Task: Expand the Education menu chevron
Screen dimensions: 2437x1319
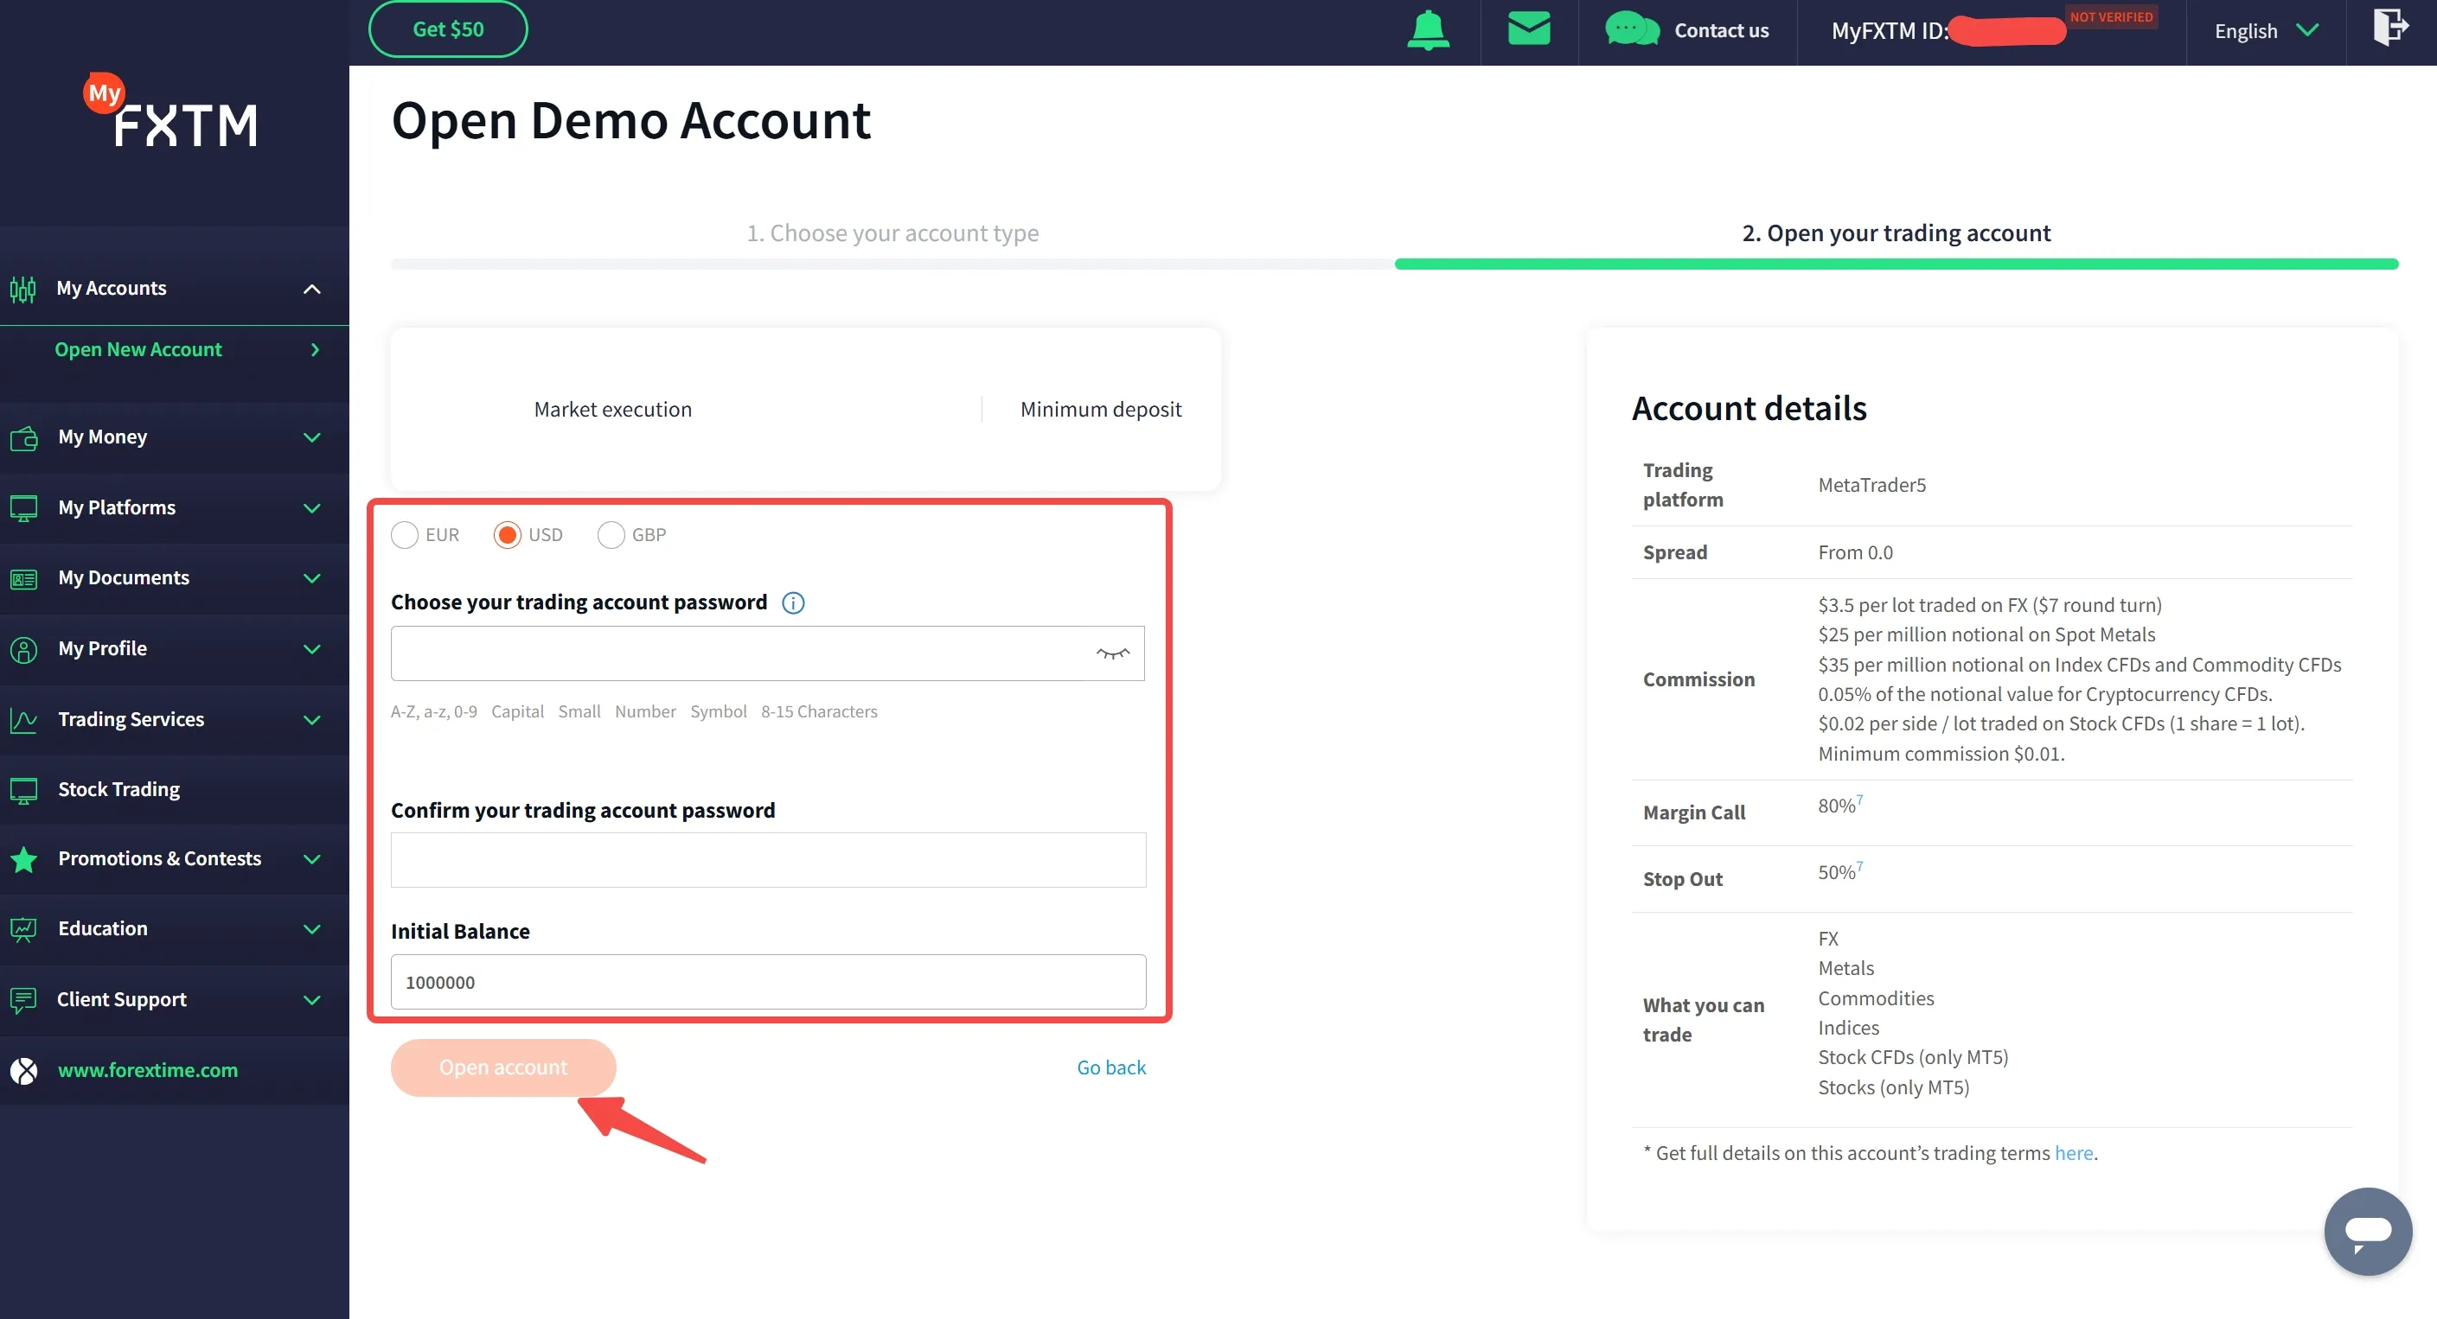Action: [312, 929]
